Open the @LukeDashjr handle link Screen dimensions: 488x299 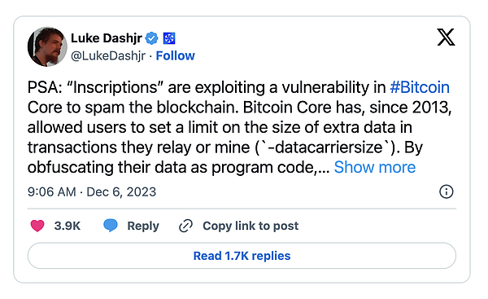pyautogui.click(x=108, y=56)
